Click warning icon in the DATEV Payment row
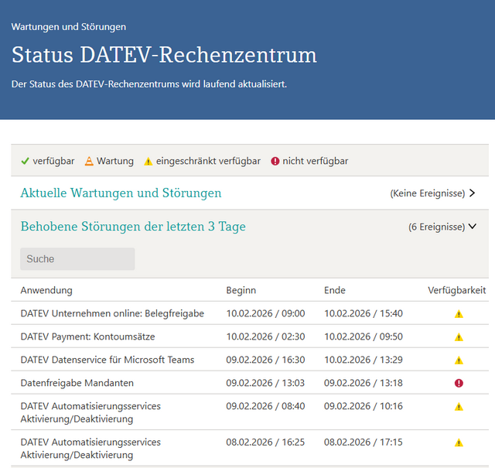This screenshot has width=495, height=468. 459,337
